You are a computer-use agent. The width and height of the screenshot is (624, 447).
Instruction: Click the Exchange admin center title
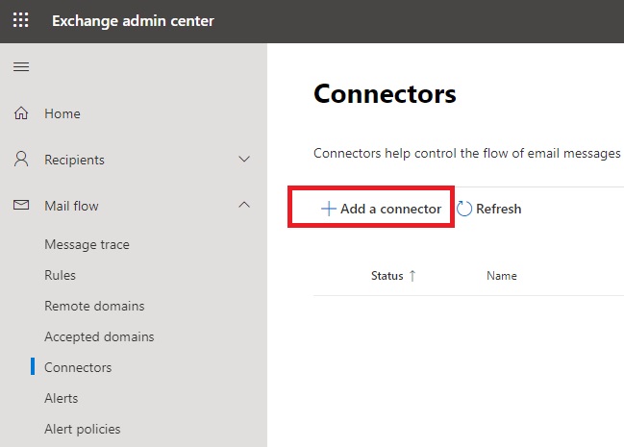point(133,21)
